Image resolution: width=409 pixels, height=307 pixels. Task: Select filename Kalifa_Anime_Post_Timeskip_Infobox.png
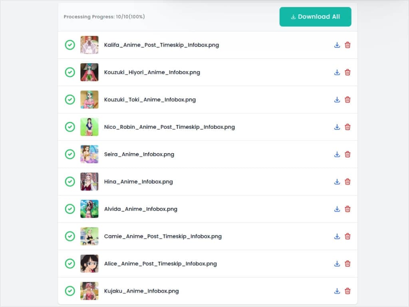[x=161, y=45]
